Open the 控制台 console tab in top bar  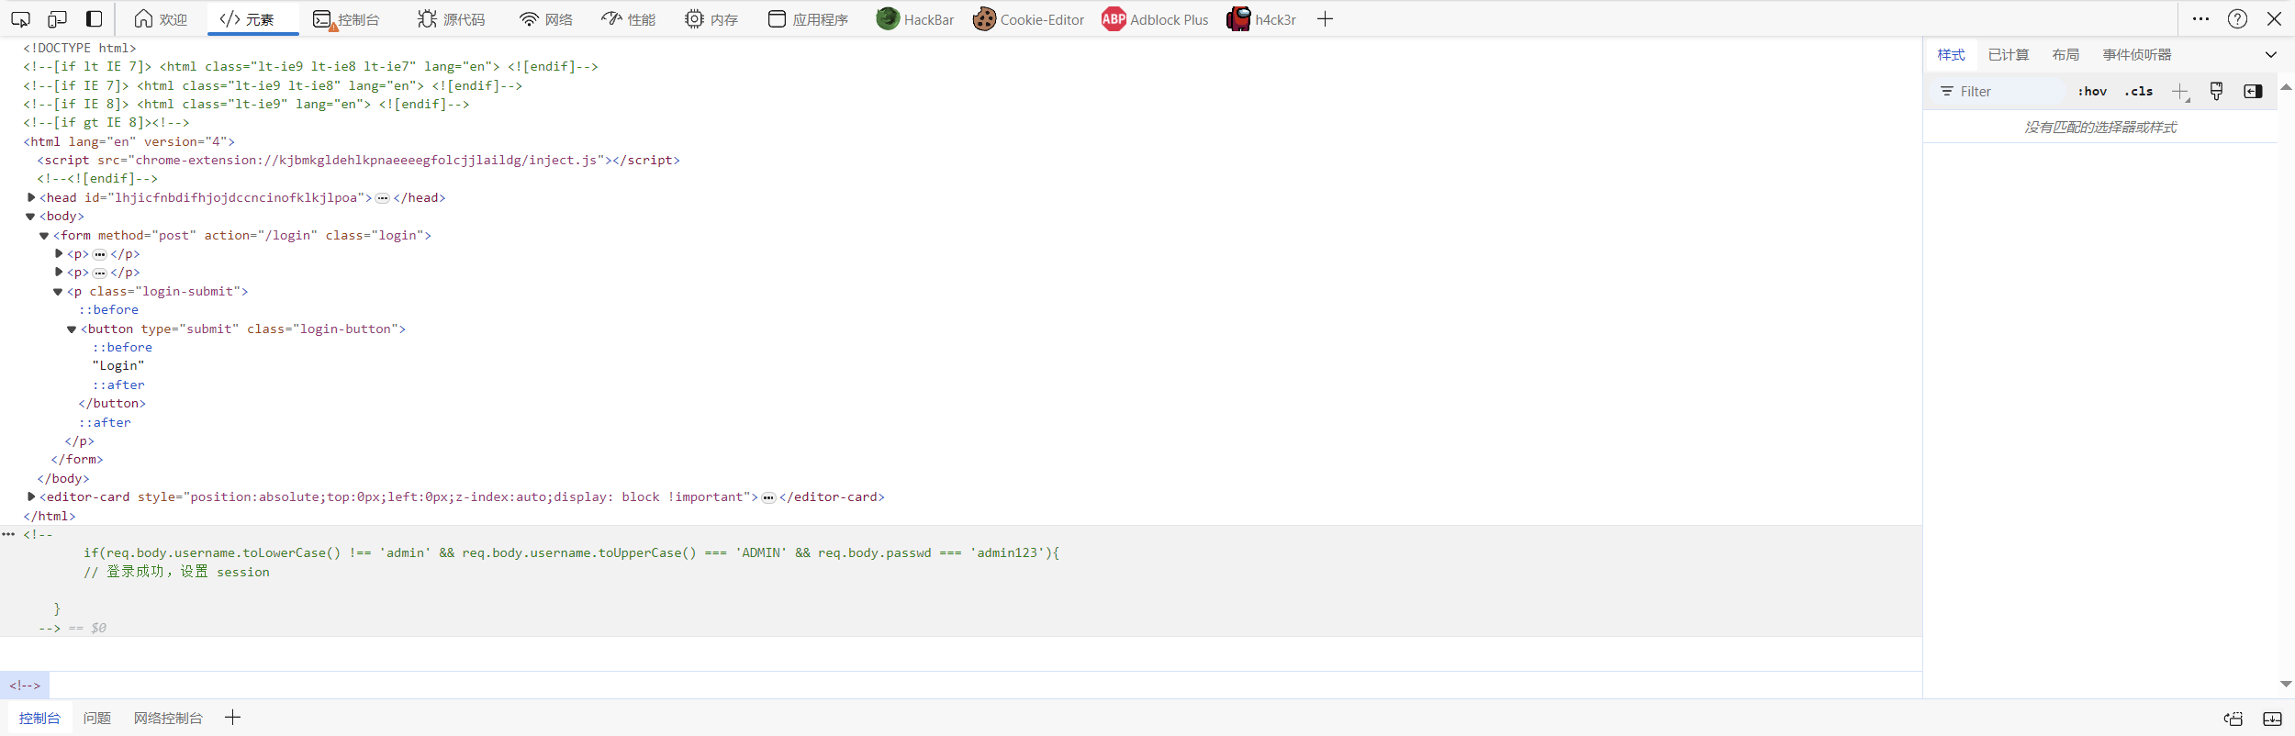pos(345,19)
